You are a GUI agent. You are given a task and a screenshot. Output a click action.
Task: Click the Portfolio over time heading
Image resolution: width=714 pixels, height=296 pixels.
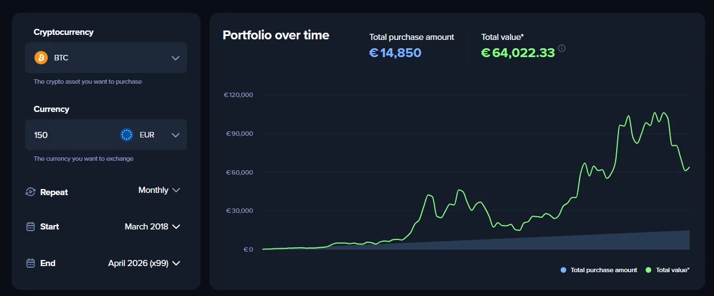tap(276, 35)
